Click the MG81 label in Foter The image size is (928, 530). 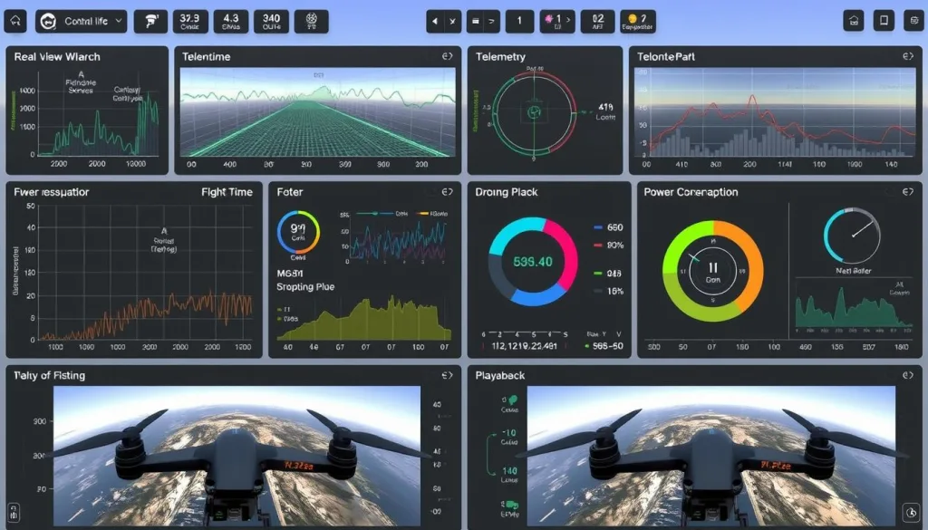[x=290, y=274]
